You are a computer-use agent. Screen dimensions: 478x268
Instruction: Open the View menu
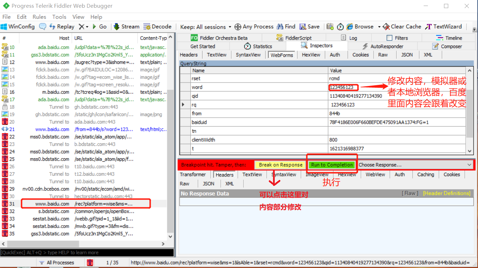(x=78, y=17)
